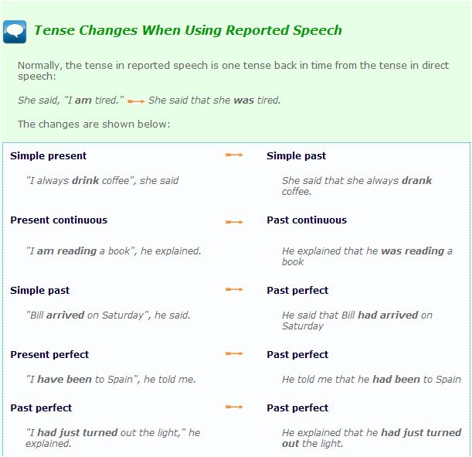Image resolution: width=472 pixels, height=457 pixels.
Task: Click the arrow in the bottom Past perfect row
Action: tap(233, 408)
